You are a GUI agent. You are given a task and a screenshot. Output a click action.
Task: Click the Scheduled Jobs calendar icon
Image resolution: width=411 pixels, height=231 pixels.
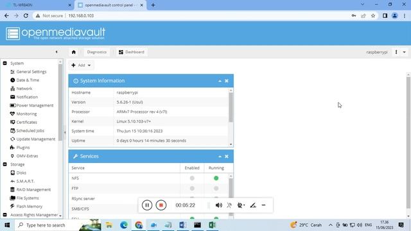click(x=12, y=130)
